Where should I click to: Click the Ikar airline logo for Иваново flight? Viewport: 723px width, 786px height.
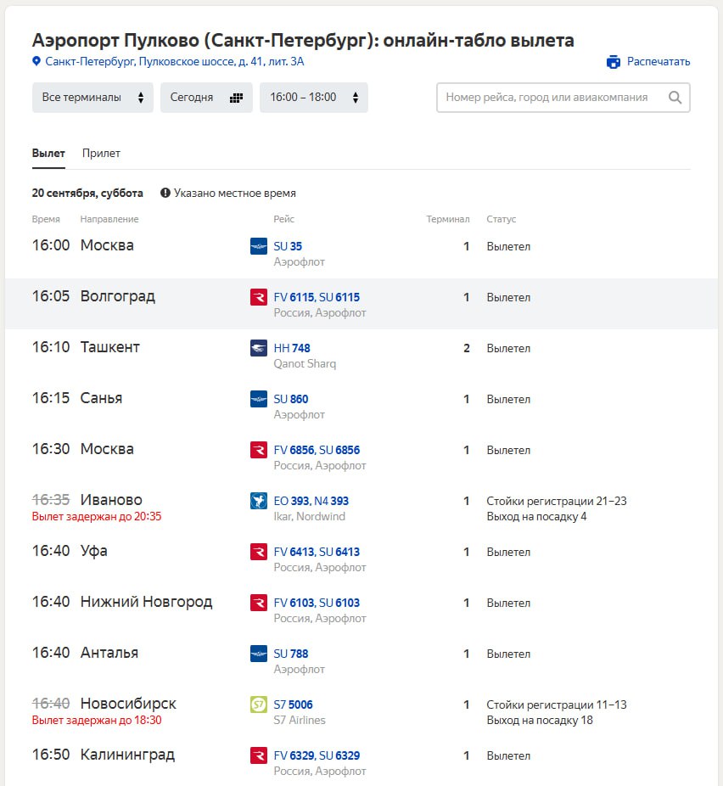click(259, 501)
